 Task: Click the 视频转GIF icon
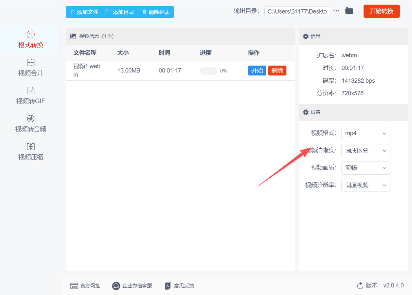pos(31,91)
